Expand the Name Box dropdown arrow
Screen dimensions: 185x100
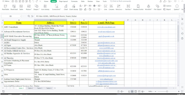[x=21, y=16]
